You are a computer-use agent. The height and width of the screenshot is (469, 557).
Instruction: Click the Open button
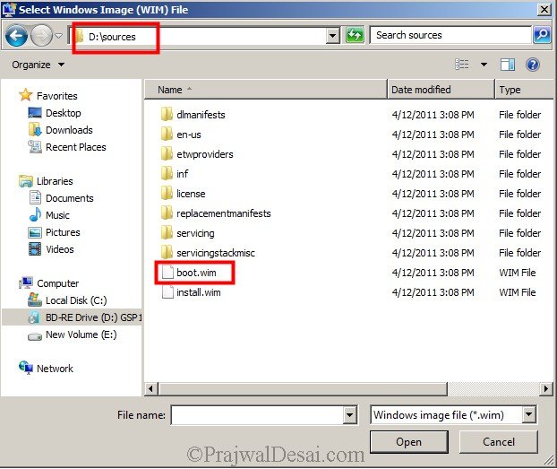coord(409,442)
